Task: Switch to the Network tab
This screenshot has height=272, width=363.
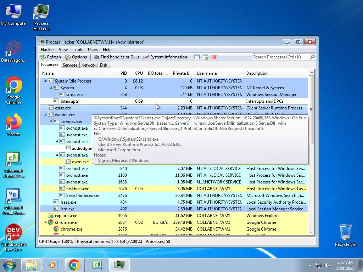Action: (88, 65)
